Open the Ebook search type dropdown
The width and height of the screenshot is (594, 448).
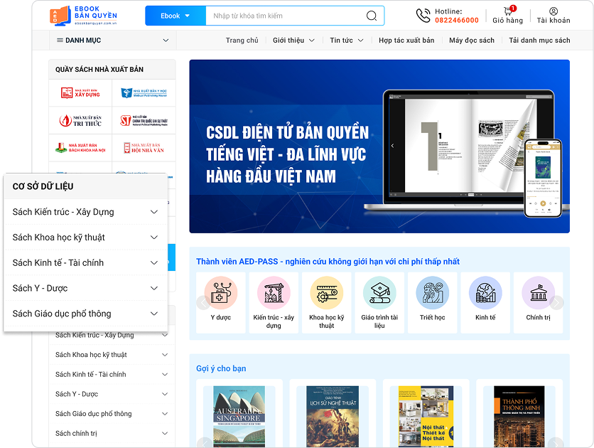pos(175,16)
